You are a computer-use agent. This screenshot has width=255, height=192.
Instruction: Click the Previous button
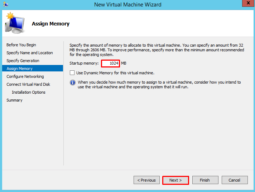(146, 180)
